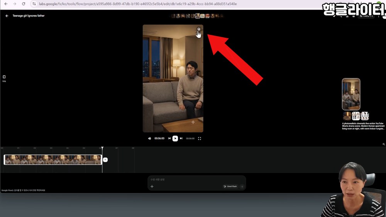This screenshot has width=386, height=217.
Task: Click Google Flow disclaimer text at bottom-left
Action: coord(24,190)
